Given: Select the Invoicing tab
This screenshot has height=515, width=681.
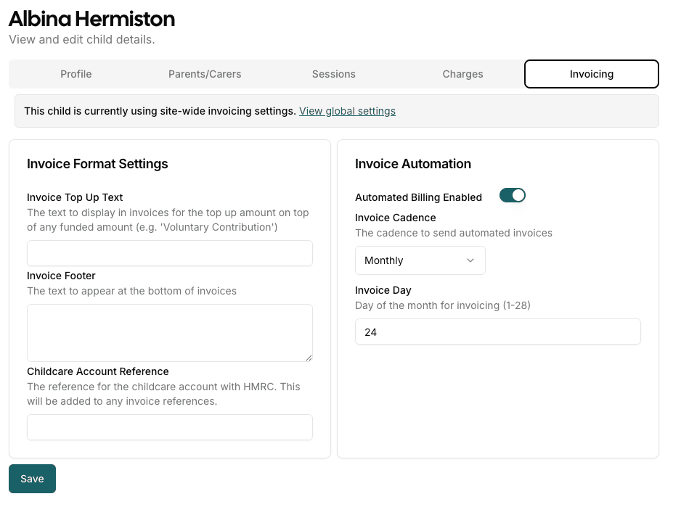Looking at the screenshot, I should [591, 74].
